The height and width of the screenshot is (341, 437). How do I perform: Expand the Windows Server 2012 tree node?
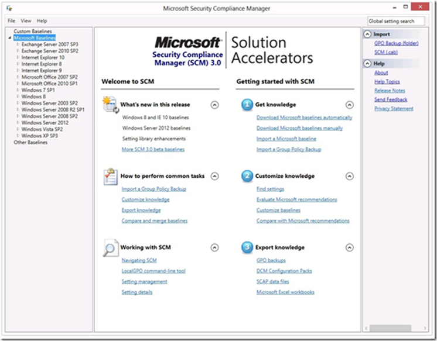[18, 122]
